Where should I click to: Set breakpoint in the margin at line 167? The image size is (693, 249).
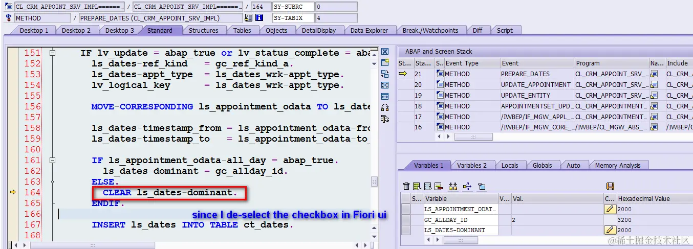click(12, 225)
